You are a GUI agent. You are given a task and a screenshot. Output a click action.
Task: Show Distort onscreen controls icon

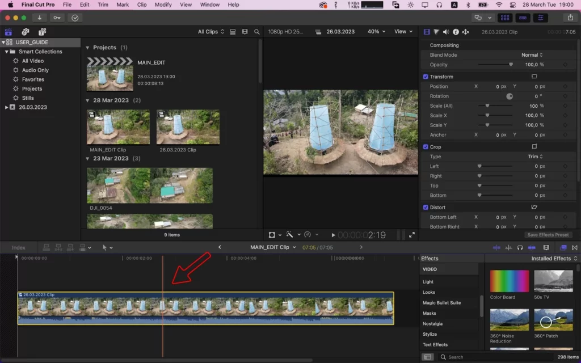point(534,207)
